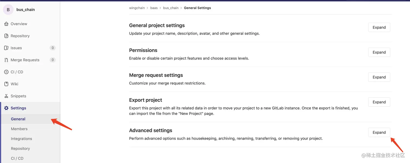Viewport: 410px width, 163px height.
Task: Expand Merge request settings section
Action: (379, 77)
